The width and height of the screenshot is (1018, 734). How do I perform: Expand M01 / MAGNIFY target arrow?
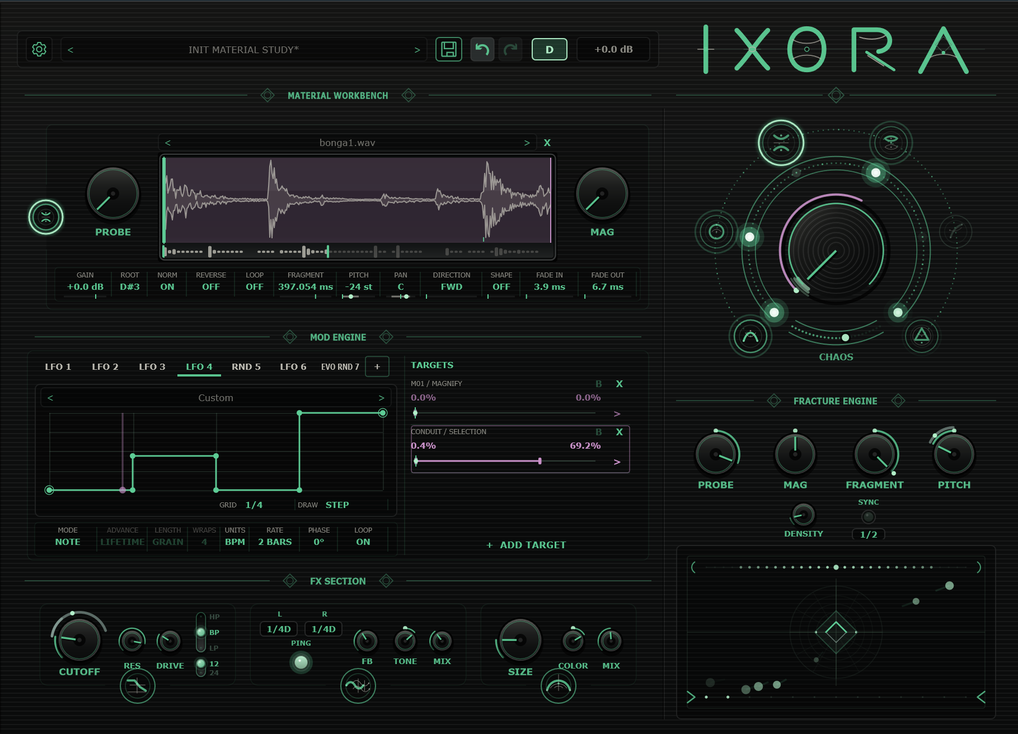click(x=617, y=414)
